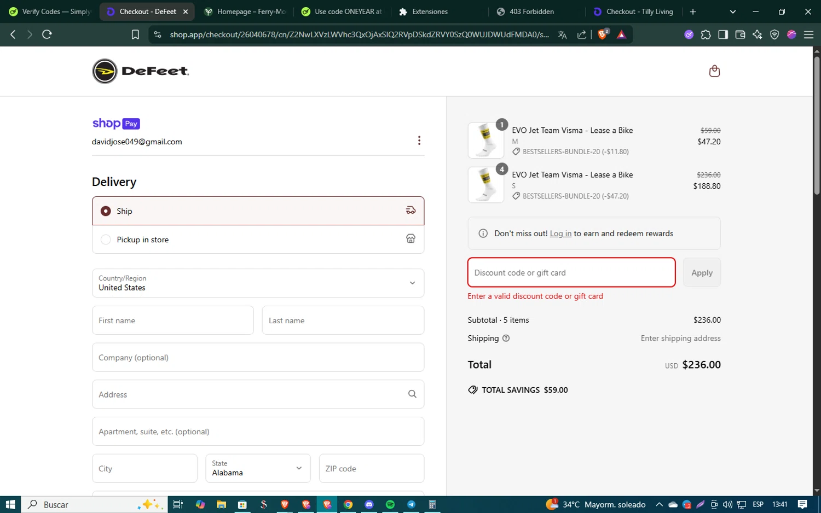Click the size S sock product thumbnail
The width and height of the screenshot is (821, 513).
(486, 185)
